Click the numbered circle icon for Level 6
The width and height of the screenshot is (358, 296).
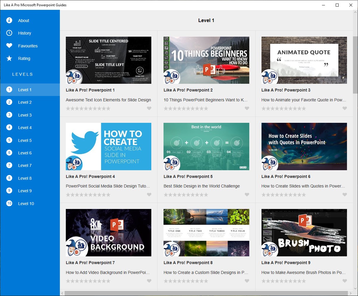pyautogui.click(x=9, y=153)
